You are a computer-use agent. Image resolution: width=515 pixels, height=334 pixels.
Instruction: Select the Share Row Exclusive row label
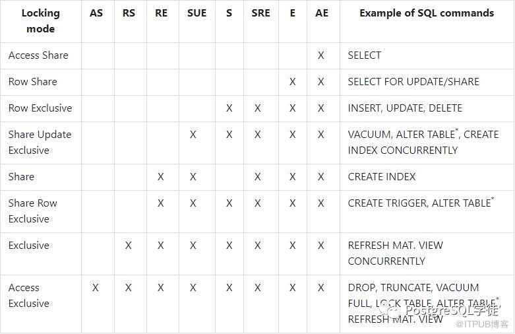33,211
